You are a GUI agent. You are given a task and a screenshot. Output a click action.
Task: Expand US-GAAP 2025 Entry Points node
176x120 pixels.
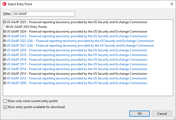tap(8, 27)
